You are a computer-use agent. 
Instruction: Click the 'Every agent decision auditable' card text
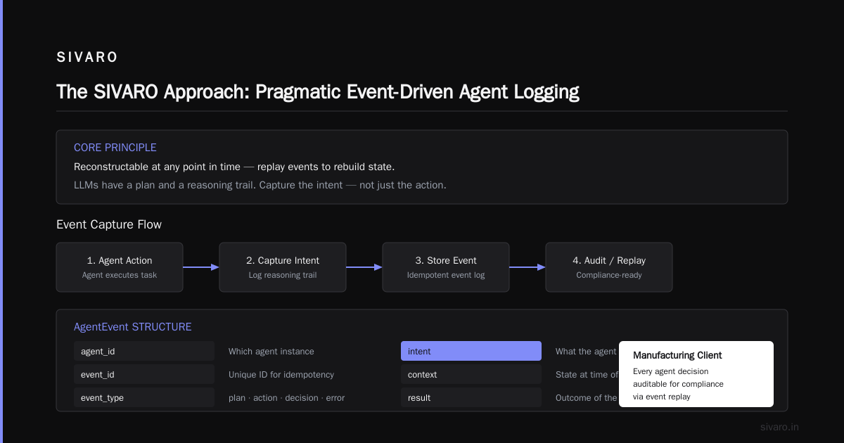(x=678, y=383)
